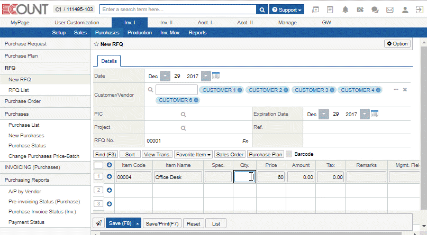This screenshot has width=427, height=235.
Task: Click the search magnifier button in top bar
Action: (262, 10)
